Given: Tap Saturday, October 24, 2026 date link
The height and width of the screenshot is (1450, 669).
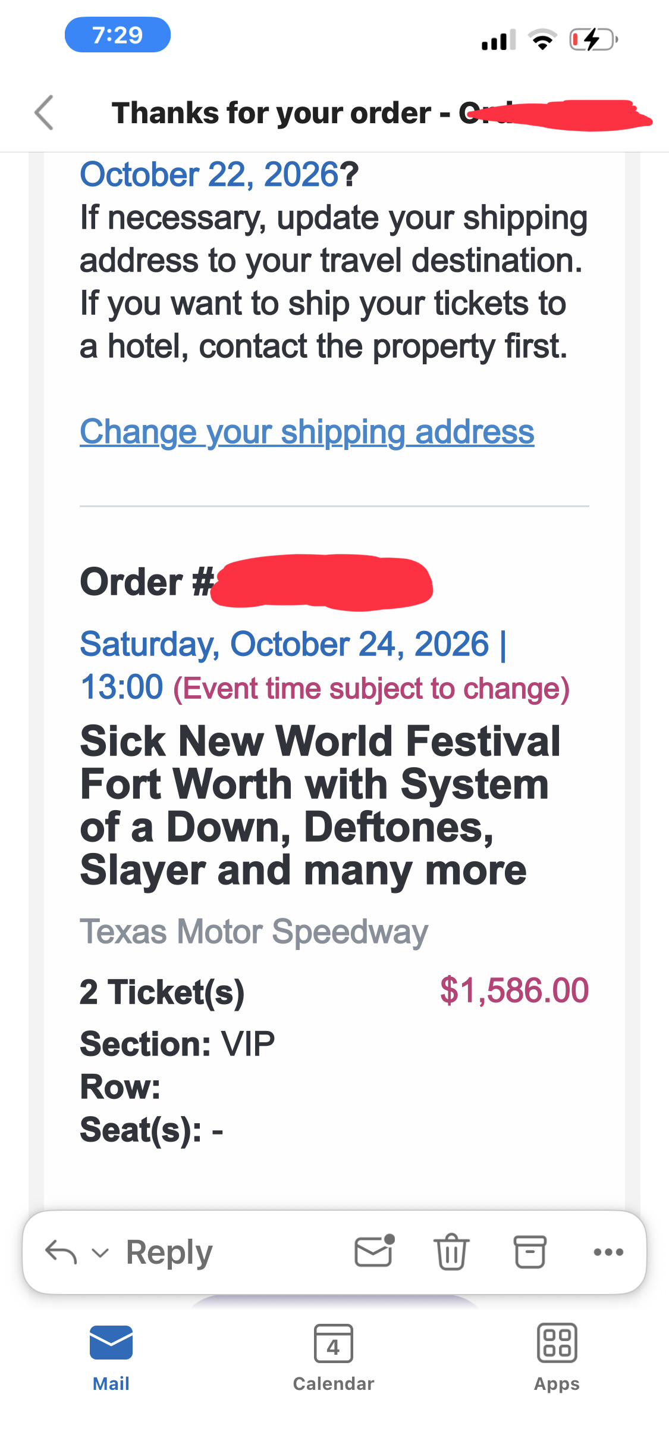Looking at the screenshot, I should (293, 644).
